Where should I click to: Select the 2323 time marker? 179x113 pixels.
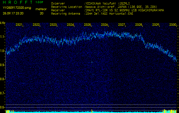(53, 25)
